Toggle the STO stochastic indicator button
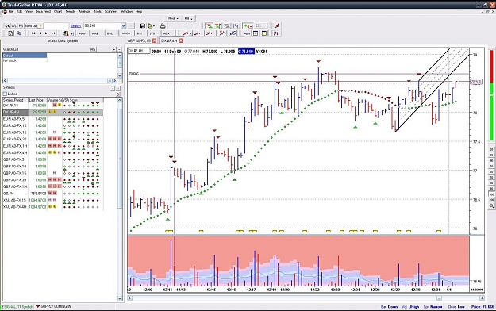The height and width of the screenshot is (311, 496). coord(152,33)
